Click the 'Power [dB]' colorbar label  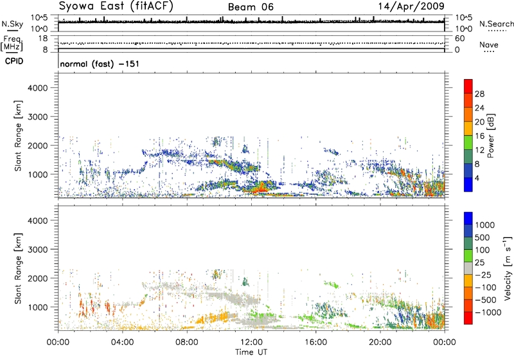pyautogui.click(x=490, y=136)
